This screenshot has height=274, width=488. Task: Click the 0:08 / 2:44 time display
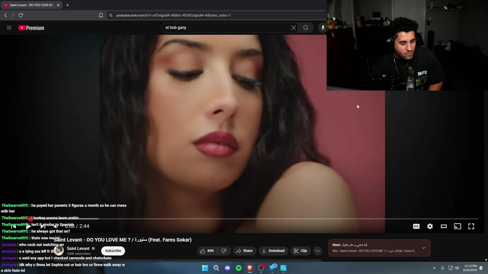click(77, 226)
